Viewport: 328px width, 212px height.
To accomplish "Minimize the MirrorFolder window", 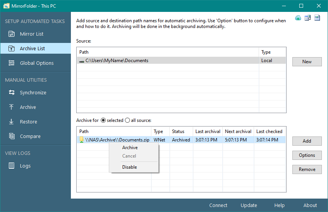I will pos(284,6).
